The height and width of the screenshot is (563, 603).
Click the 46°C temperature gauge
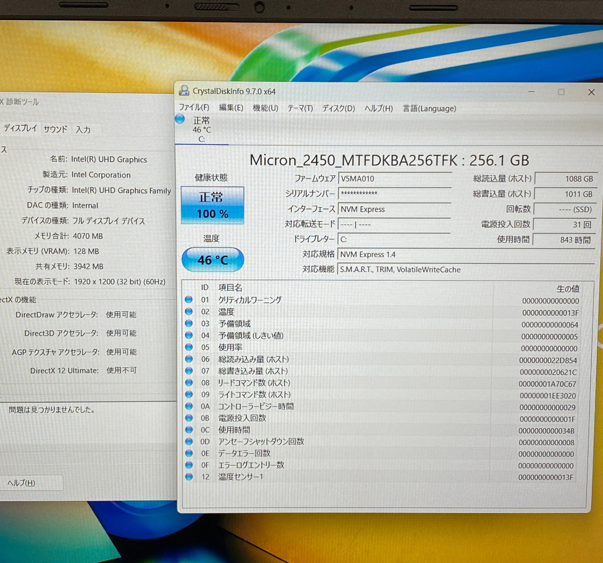[212, 259]
